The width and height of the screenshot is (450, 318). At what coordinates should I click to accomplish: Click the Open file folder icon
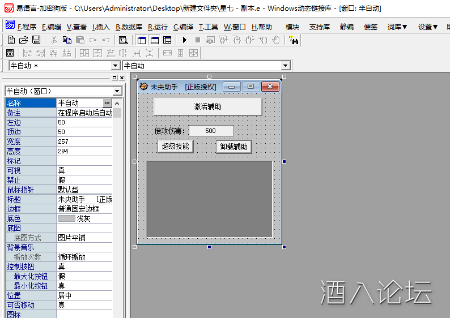(x=23, y=40)
